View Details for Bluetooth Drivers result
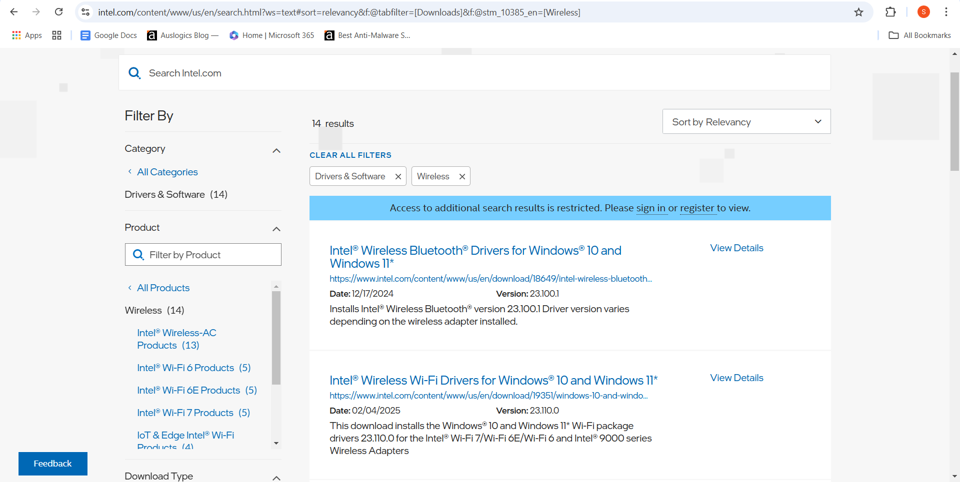Image resolution: width=960 pixels, height=482 pixels. click(736, 248)
